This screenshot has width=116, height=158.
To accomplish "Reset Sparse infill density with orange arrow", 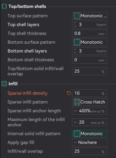I will [69, 93].
